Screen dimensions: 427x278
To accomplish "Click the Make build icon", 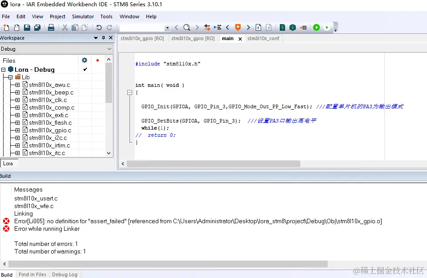I will coord(293,27).
